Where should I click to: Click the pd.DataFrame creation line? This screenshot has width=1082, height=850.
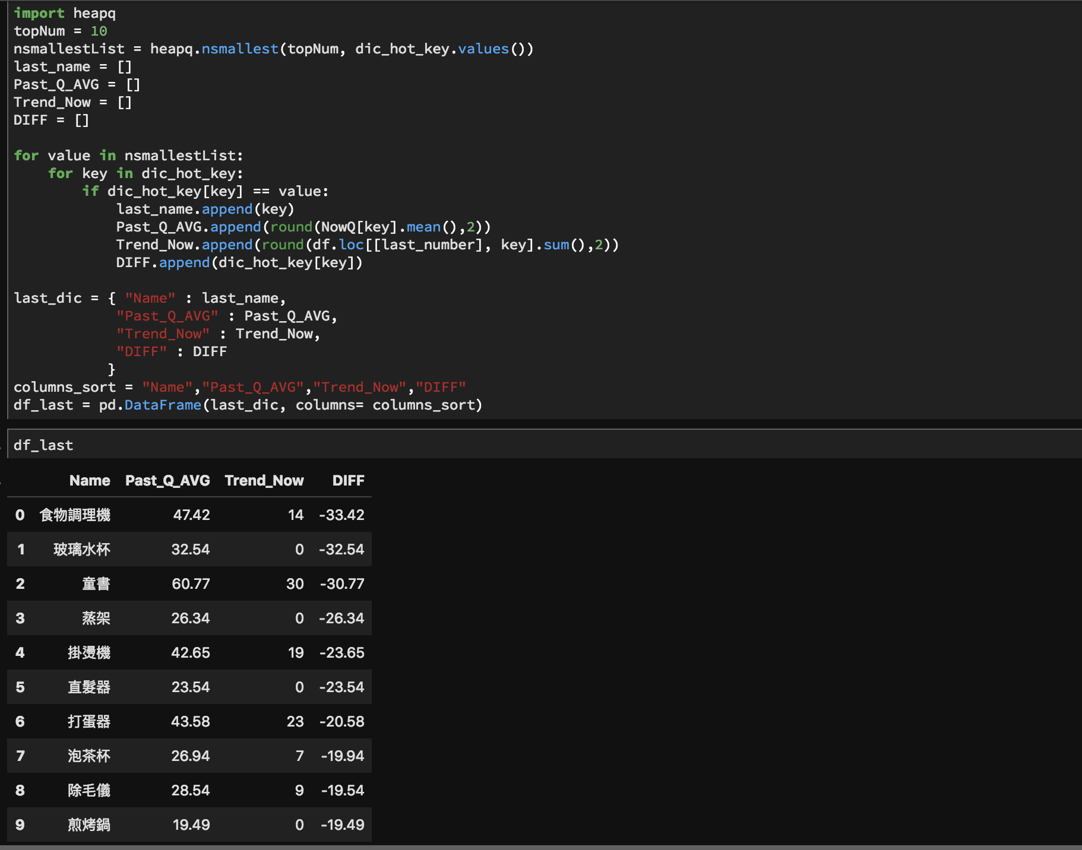click(248, 405)
